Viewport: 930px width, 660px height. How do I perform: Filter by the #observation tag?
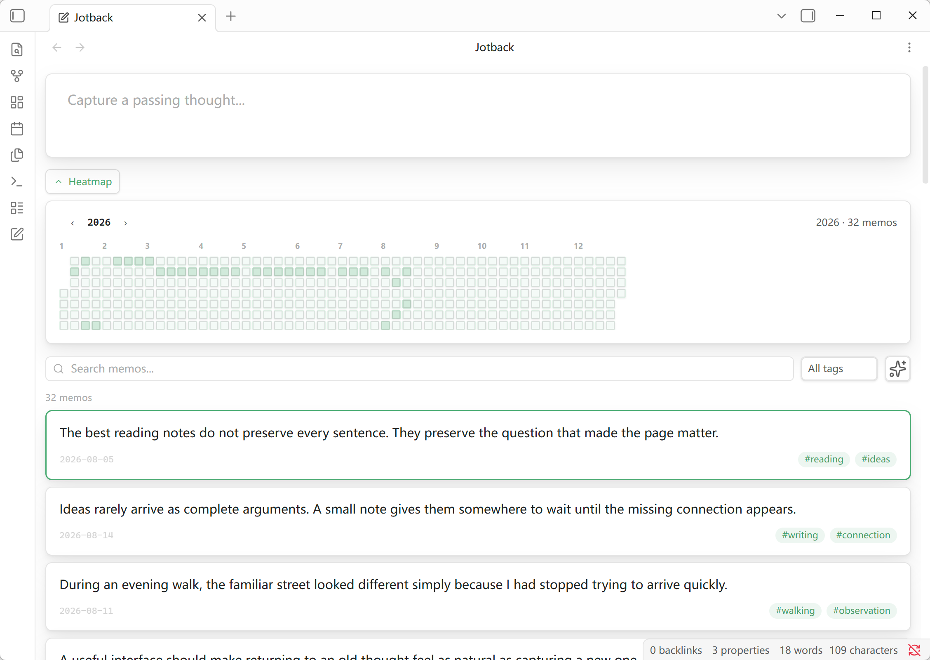[862, 610]
